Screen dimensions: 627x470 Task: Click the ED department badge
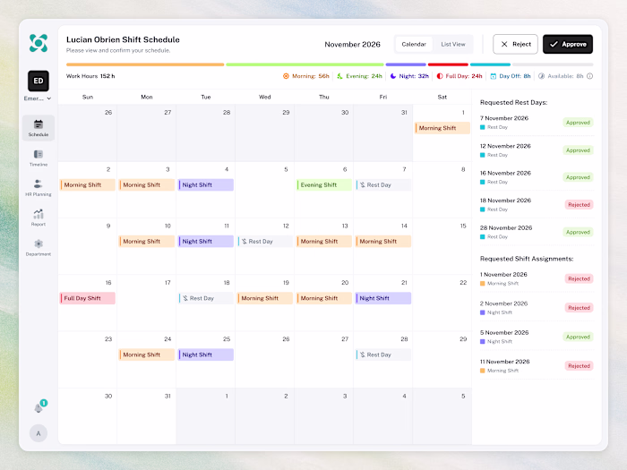39,81
